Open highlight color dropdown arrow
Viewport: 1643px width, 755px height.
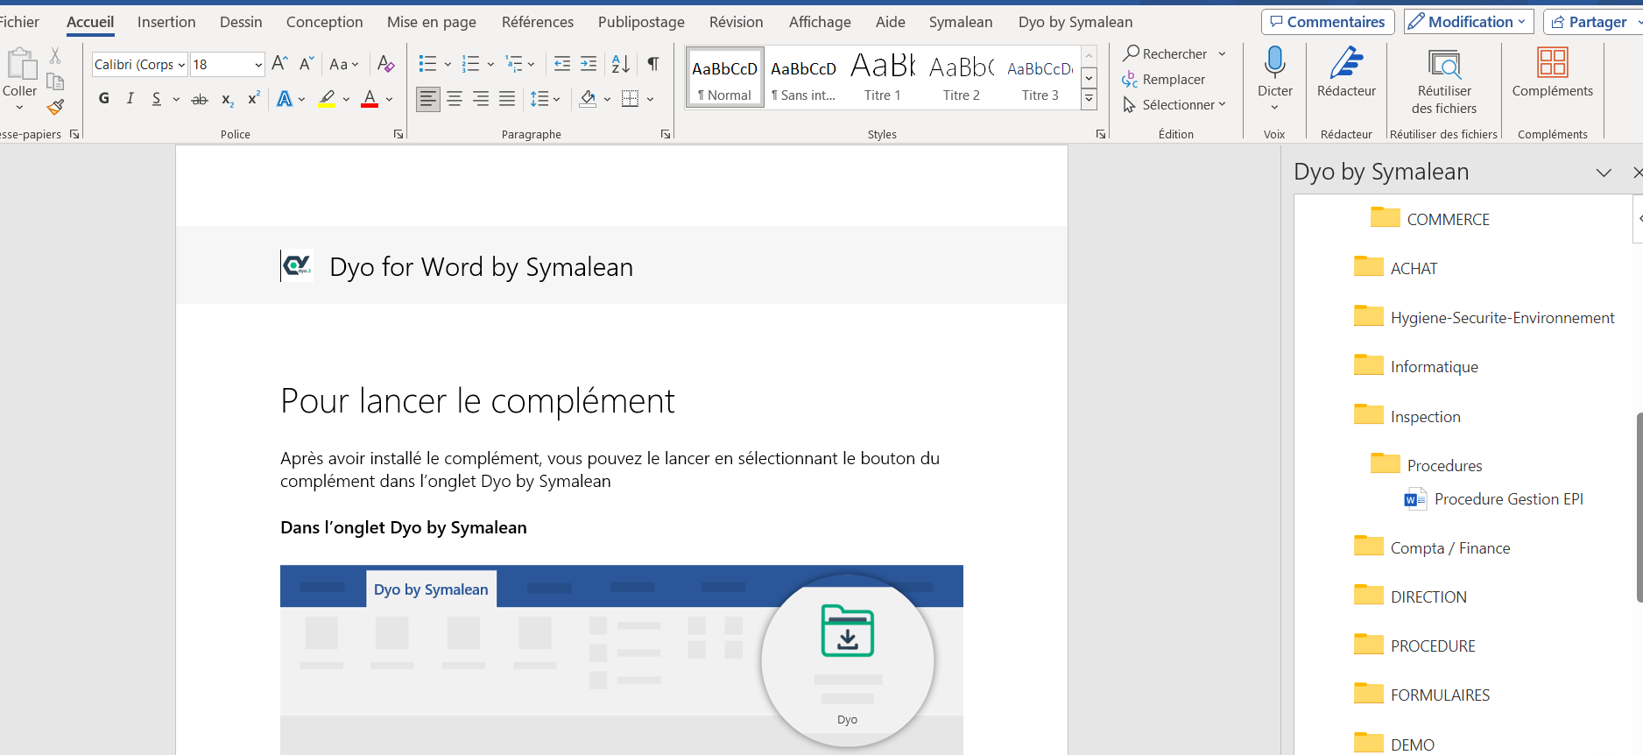[346, 99]
